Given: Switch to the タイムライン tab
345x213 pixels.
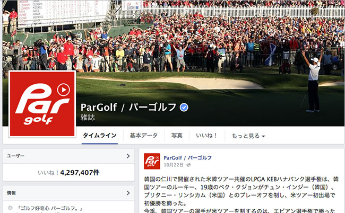Looking at the screenshot, I should pos(100,136).
